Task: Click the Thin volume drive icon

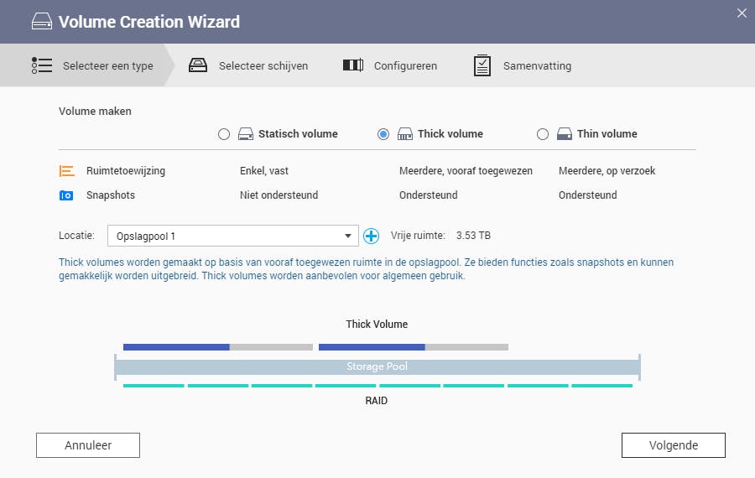Action: pos(565,134)
